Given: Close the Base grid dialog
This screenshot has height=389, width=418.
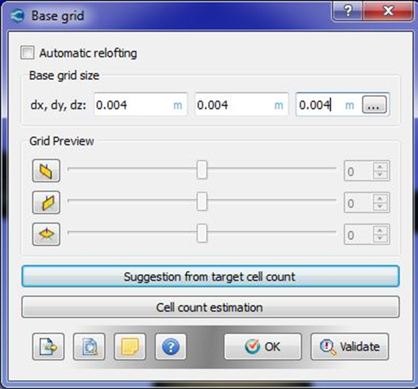Looking at the screenshot, I should click(388, 10).
